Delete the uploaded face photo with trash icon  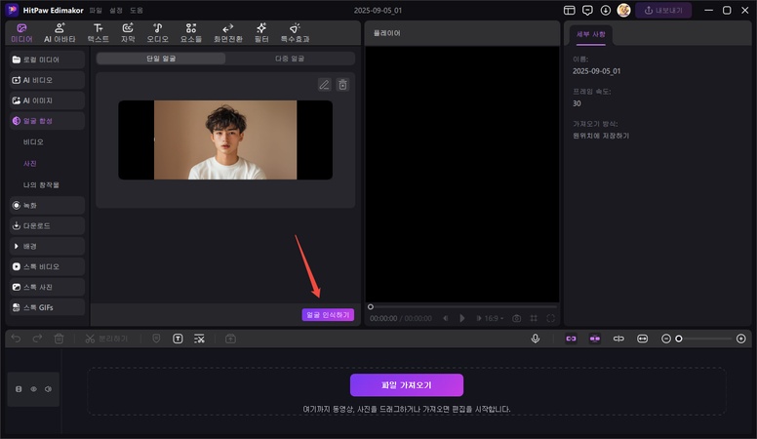click(342, 85)
